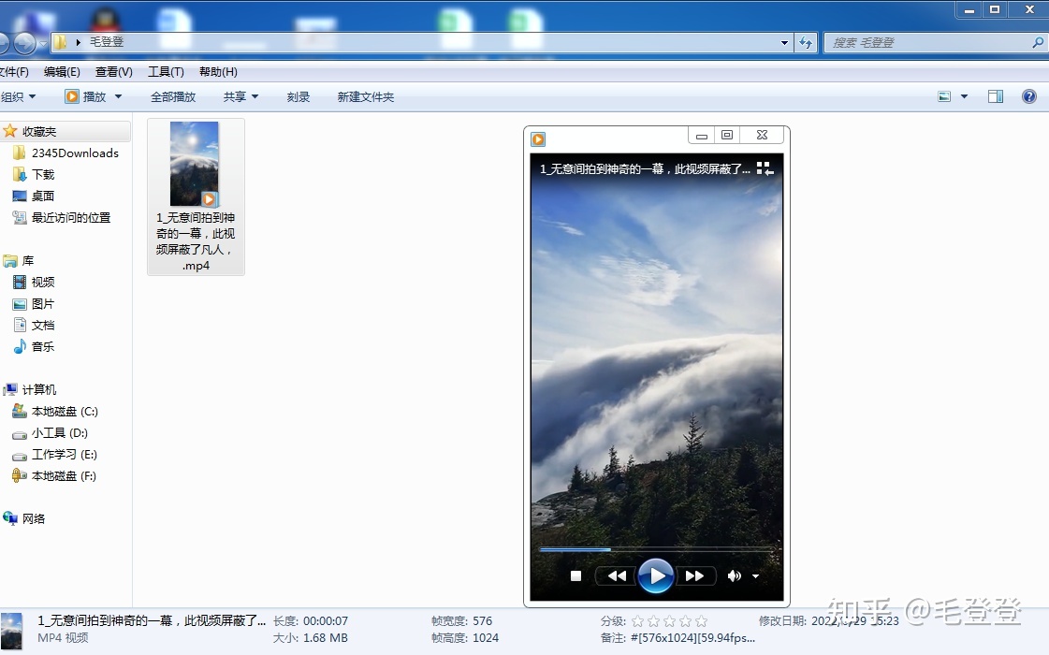Image resolution: width=1049 pixels, height=655 pixels.
Task: Switch to library view icon in player
Action: tap(765, 168)
